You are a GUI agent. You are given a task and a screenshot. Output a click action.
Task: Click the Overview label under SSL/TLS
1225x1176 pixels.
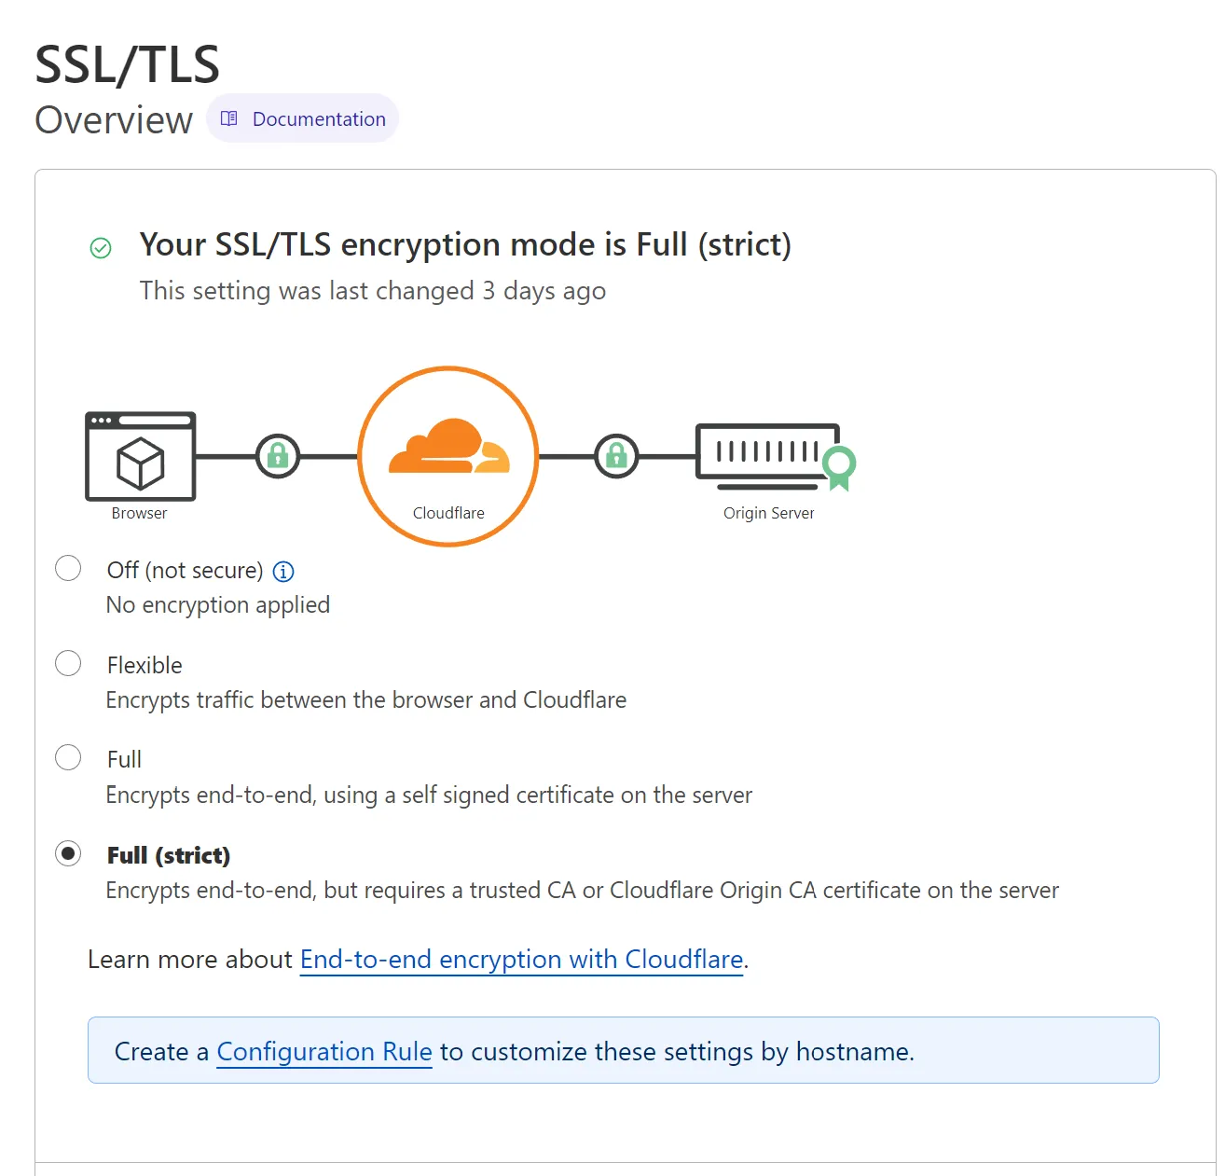[113, 119]
